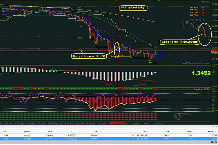Select the highlighted trade row with size 0.25

[109, 139]
